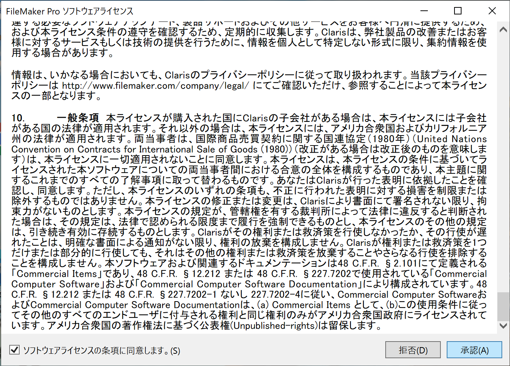Click the text "Convention on Contracts for International Sale"
Screen dimensions: 510x366
point(113,149)
